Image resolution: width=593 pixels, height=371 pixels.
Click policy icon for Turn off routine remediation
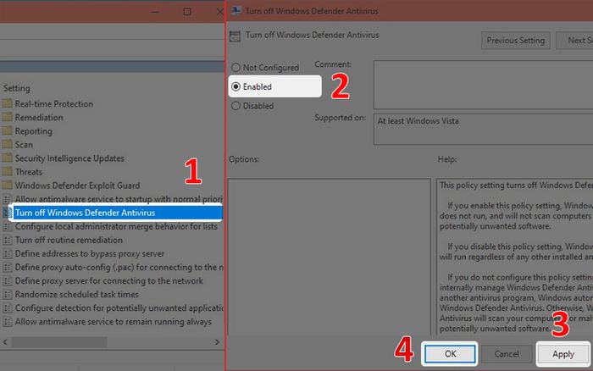(x=7, y=241)
